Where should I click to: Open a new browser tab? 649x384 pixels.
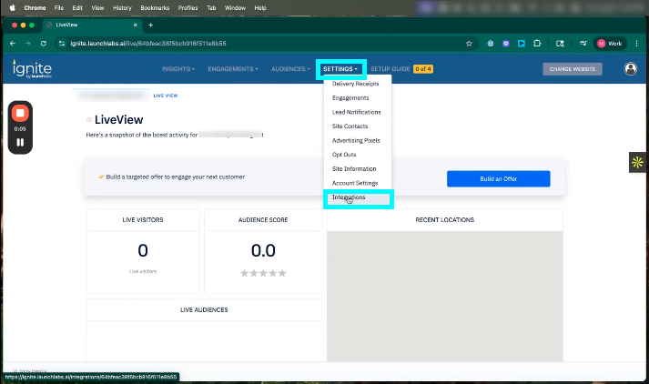pyautogui.click(x=150, y=25)
